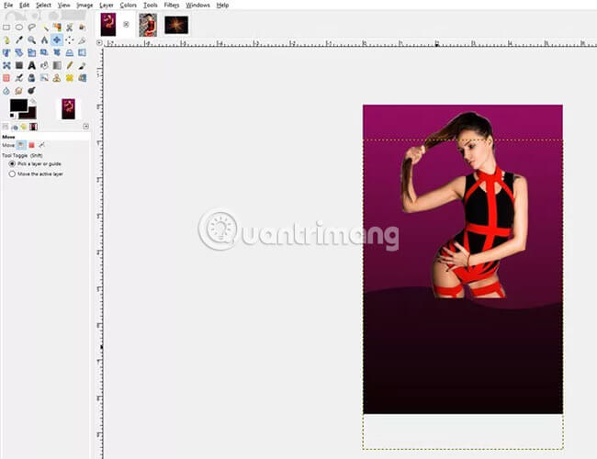Open the View menu
The width and height of the screenshot is (597, 459).
click(63, 5)
